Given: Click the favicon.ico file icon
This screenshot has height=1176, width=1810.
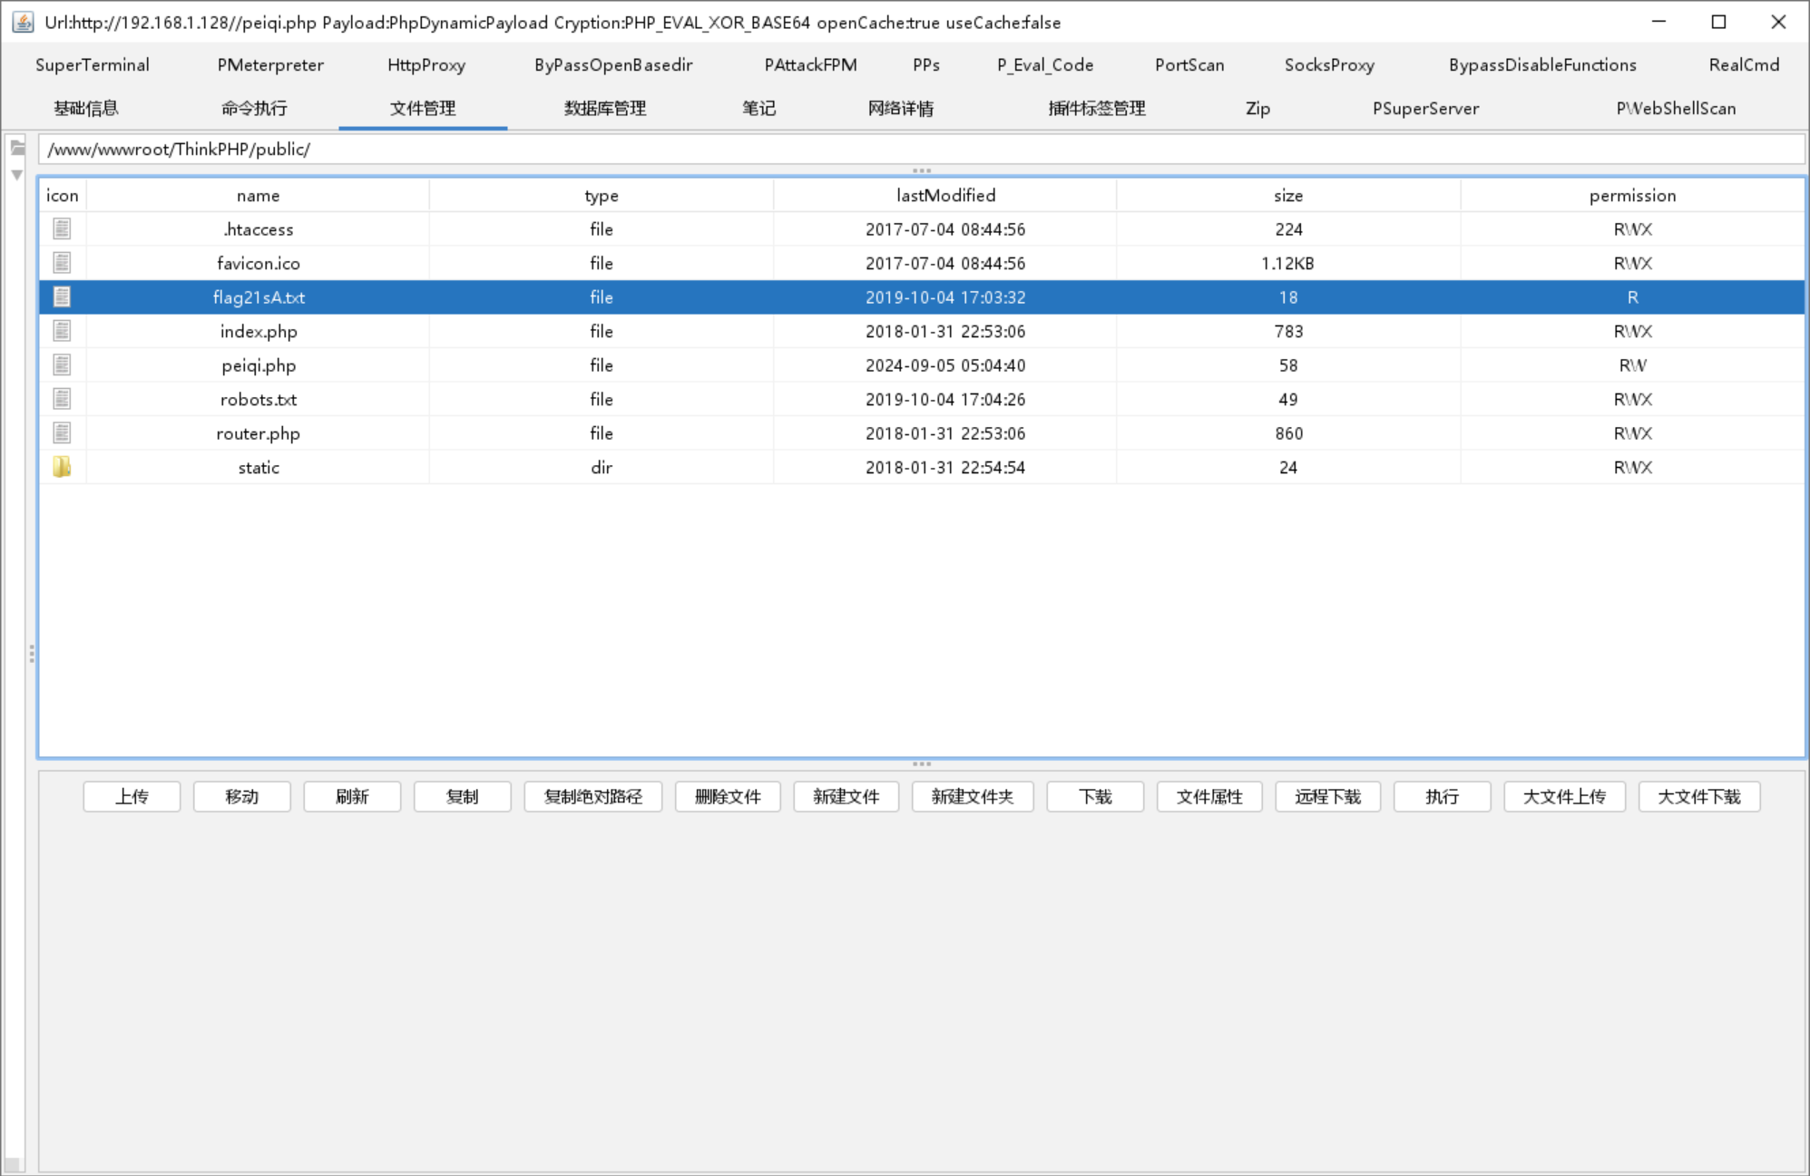Looking at the screenshot, I should pyautogui.click(x=62, y=263).
